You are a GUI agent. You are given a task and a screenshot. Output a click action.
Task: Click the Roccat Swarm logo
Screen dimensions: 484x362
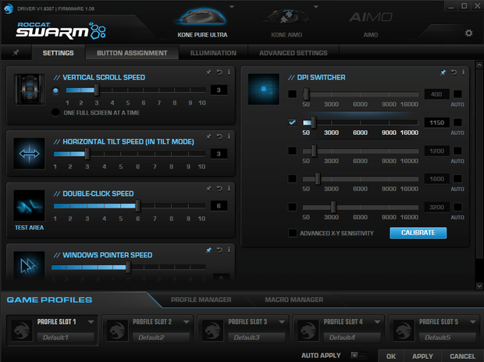[61, 30]
